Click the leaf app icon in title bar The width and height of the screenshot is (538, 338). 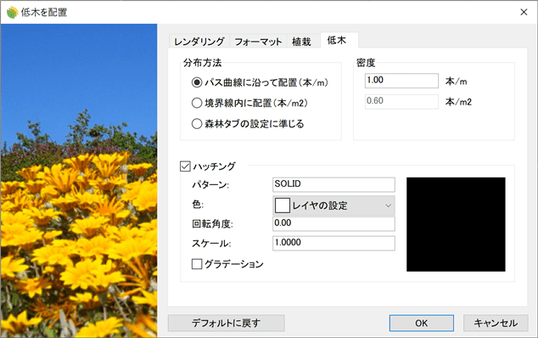point(12,13)
